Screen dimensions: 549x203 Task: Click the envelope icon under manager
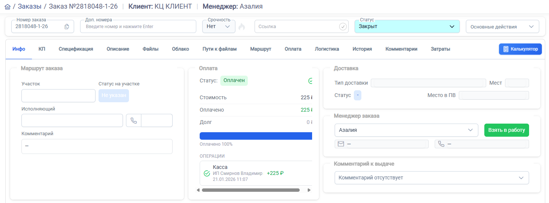pyautogui.click(x=341, y=144)
